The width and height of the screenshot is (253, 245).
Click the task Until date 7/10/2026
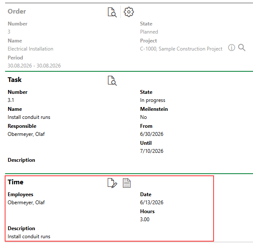coord(152,151)
